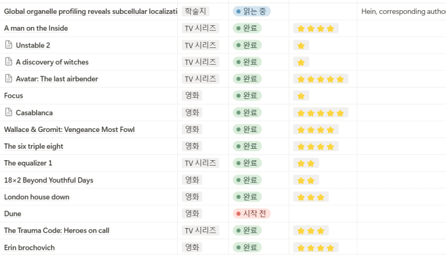Open the "A man on the Inside" entry
The image size is (446, 255).
(x=36, y=28)
